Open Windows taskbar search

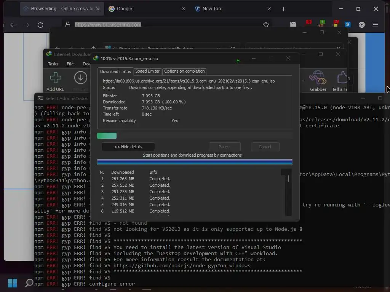point(29,283)
